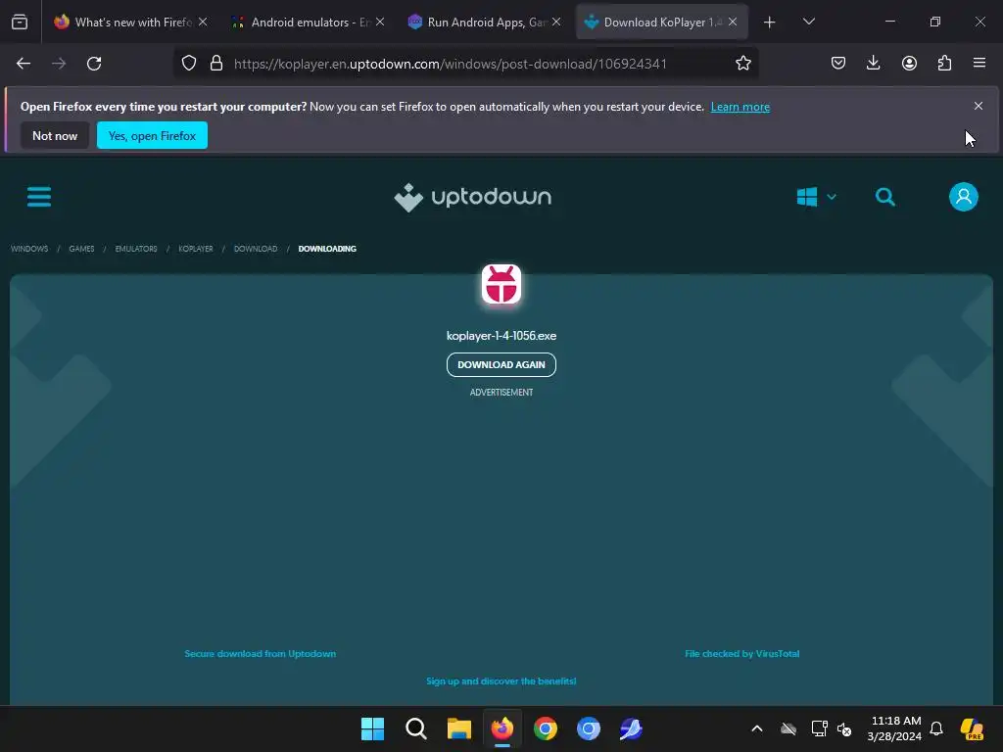Viewport: 1003px width, 752px height.
Task: Open Learn more link
Action: tap(740, 107)
